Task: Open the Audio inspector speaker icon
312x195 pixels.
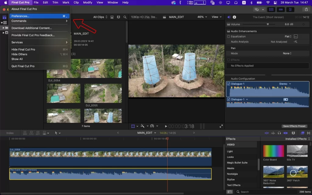Action: click(x=229, y=17)
